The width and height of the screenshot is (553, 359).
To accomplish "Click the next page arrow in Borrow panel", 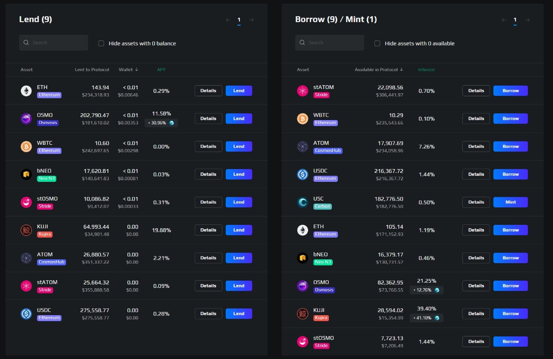I will (x=527, y=20).
